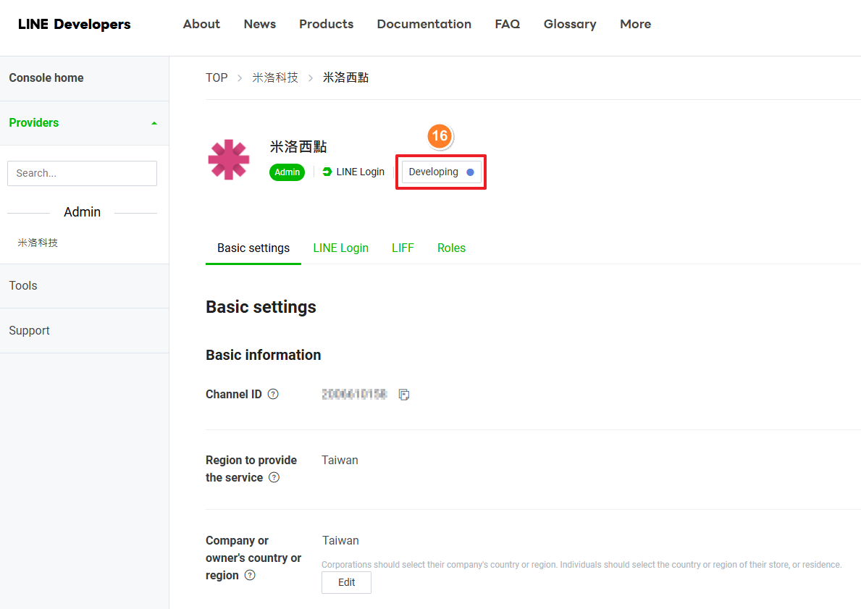Click the green Admin badge
This screenshot has height=609, width=861.
[287, 172]
